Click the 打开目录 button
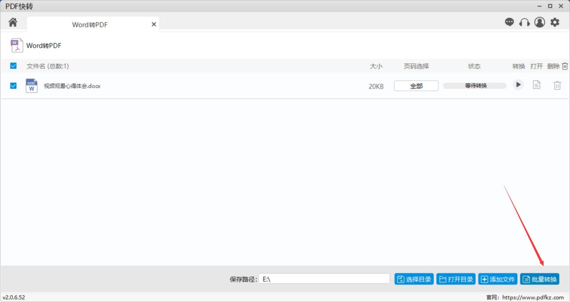Image resolution: width=570 pixels, height=302 pixels. pos(456,279)
